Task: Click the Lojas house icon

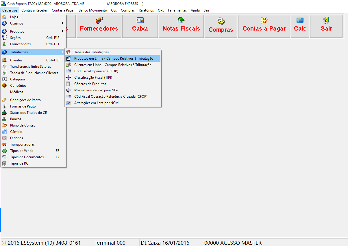Action: [x=4, y=17]
